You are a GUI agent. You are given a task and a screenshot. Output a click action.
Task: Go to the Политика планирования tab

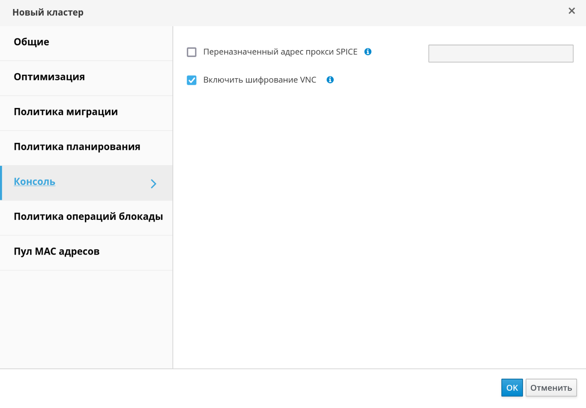(77, 147)
